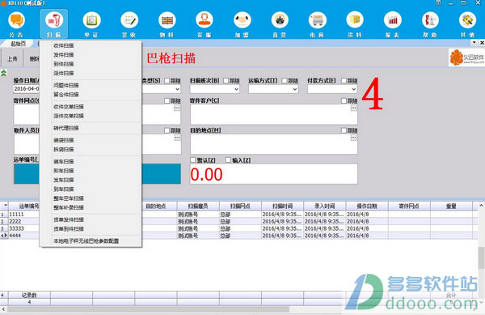Expand the 扫描班次[B] dropdown
485x315 pixels.
coord(236,89)
